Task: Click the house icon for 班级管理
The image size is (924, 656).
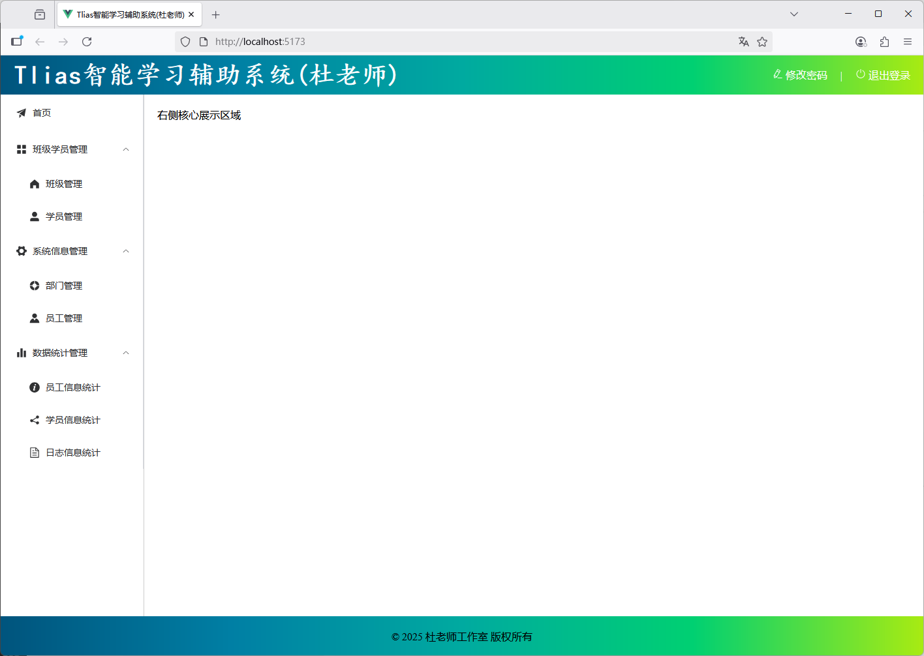Action: click(35, 184)
